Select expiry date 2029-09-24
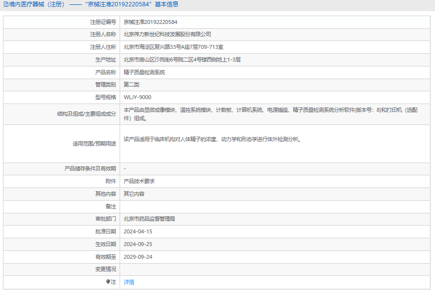Screen dimensions: 435x291 pos(138,257)
